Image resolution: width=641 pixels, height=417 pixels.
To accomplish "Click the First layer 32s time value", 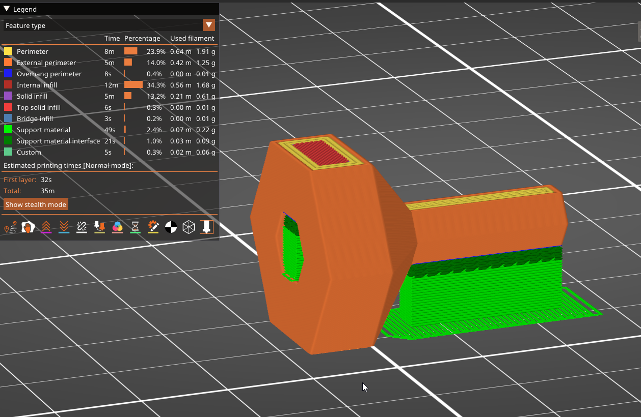I will point(46,180).
